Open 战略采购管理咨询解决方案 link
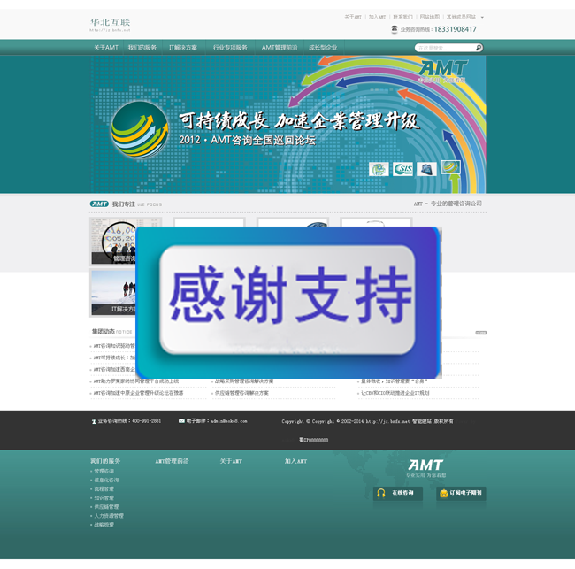Image resolution: width=575 pixels, height=569 pixels. (244, 381)
